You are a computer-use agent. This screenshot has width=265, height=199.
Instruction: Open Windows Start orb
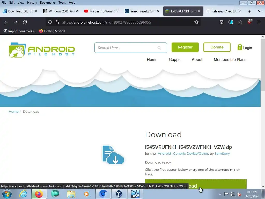point(7,194)
